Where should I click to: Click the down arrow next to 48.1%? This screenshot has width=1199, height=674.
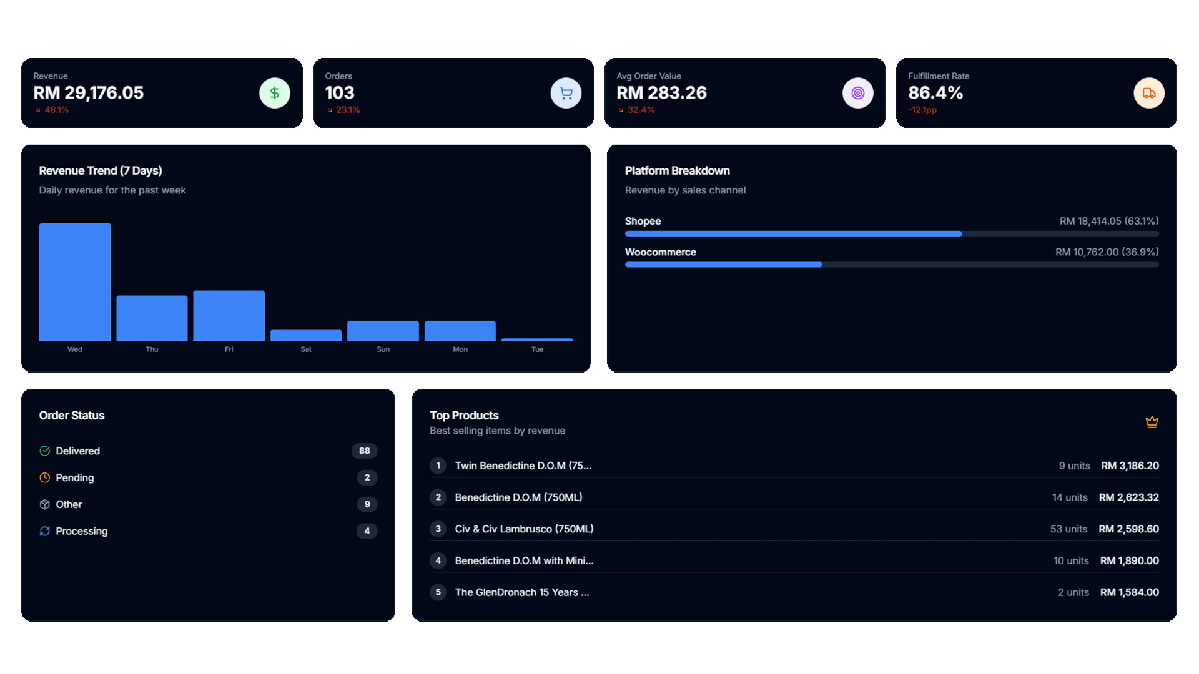[x=38, y=110]
